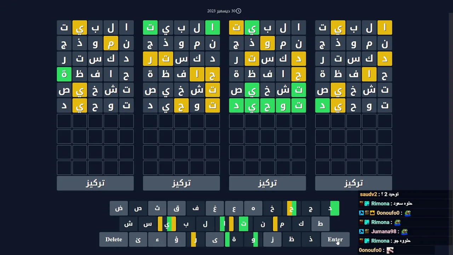Tap the green د key on the keyboard
The width and height of the screenshot is (453, 255).
click(330, 208)
